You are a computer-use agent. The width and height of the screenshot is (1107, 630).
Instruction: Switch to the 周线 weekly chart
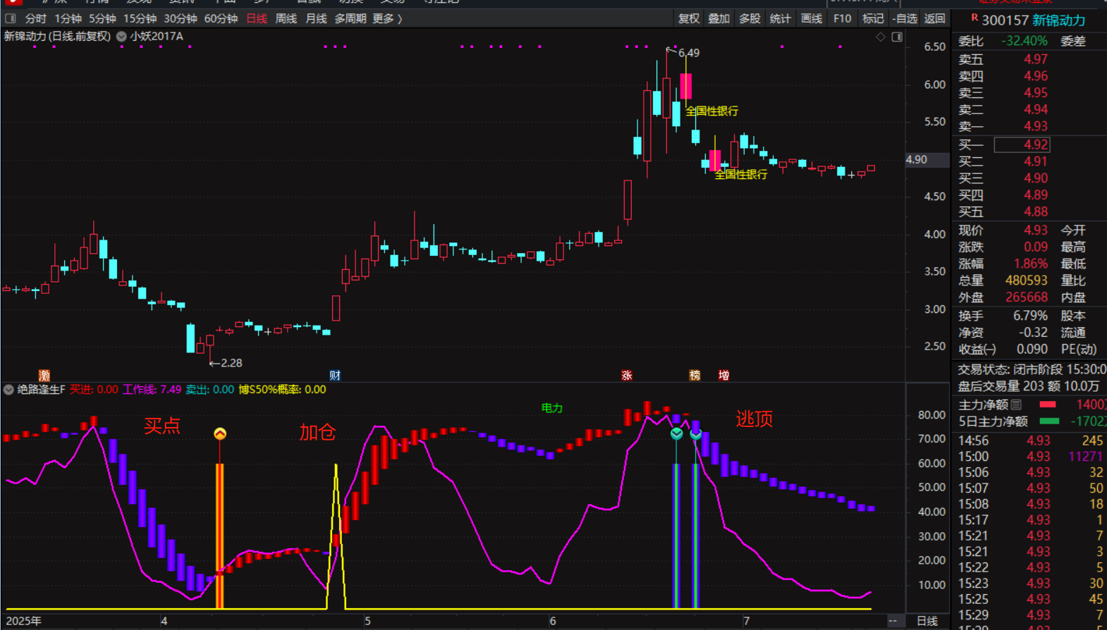(286, 18)
